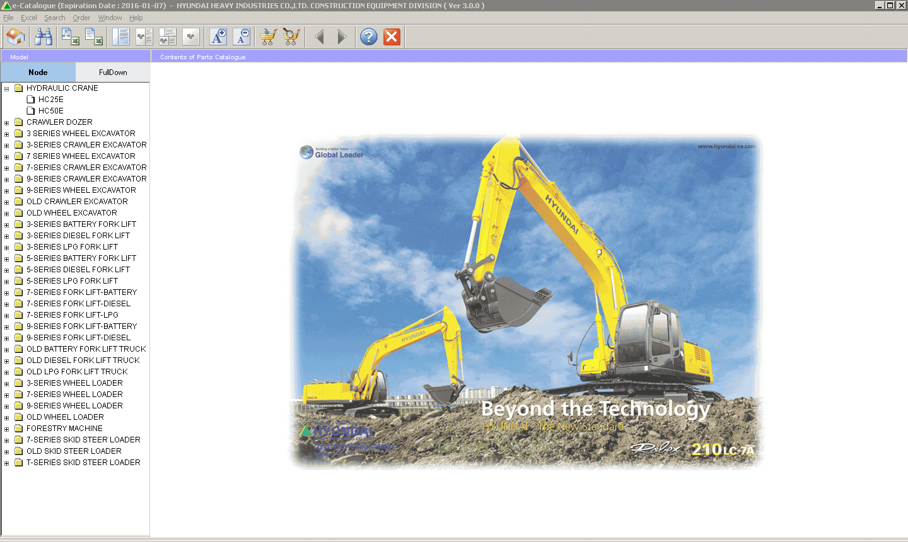This screenshot has height=542, width=908.
Task: Select the first Export to Excel icon
Action: (69, 37)
